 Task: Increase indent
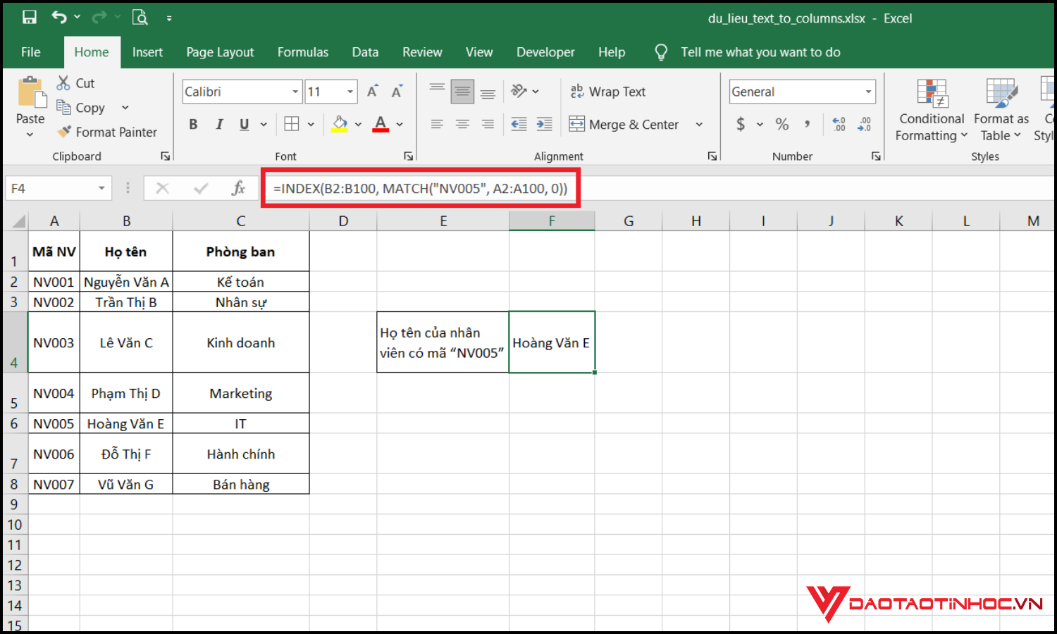[544, 125]
